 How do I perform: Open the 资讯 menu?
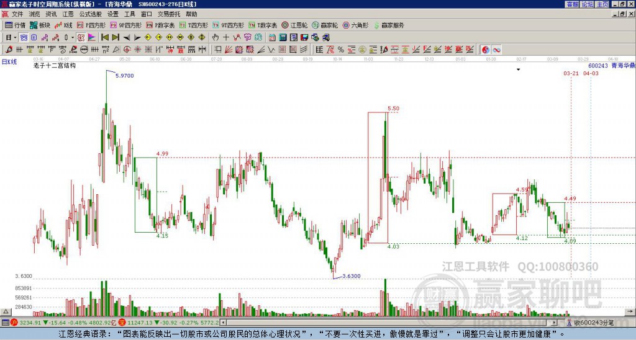click(x=51, y=14)
